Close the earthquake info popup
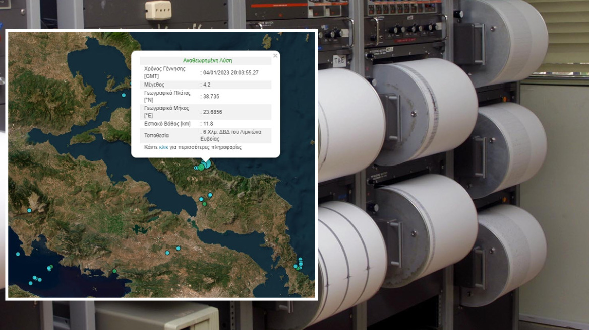 click(x=275, y=56)
